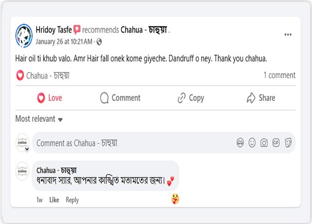Open the 1 comment link
312x224 pixels.
pyautogui.click(x=279, y=75)
